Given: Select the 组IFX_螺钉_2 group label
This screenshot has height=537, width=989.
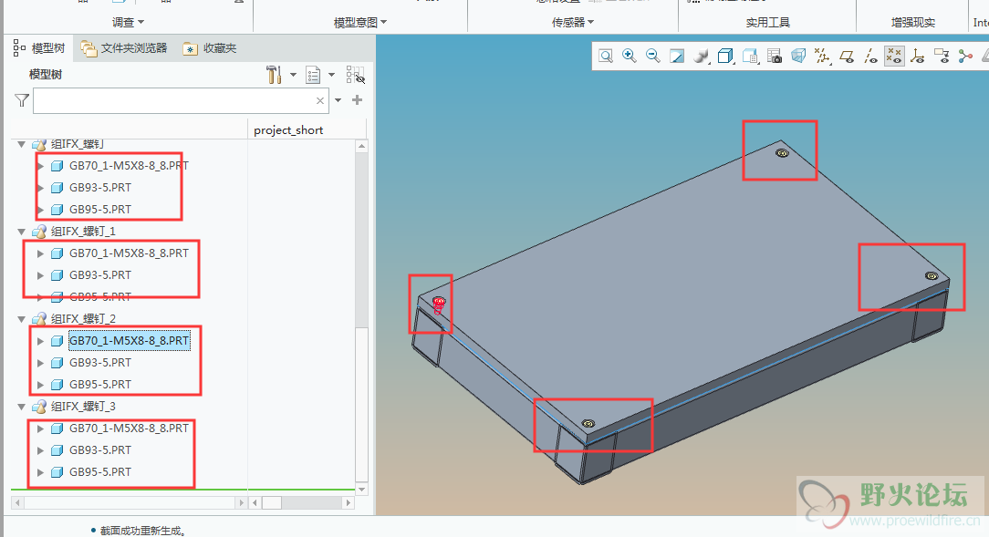Looking at the screenshot, I should coord(83,319).
